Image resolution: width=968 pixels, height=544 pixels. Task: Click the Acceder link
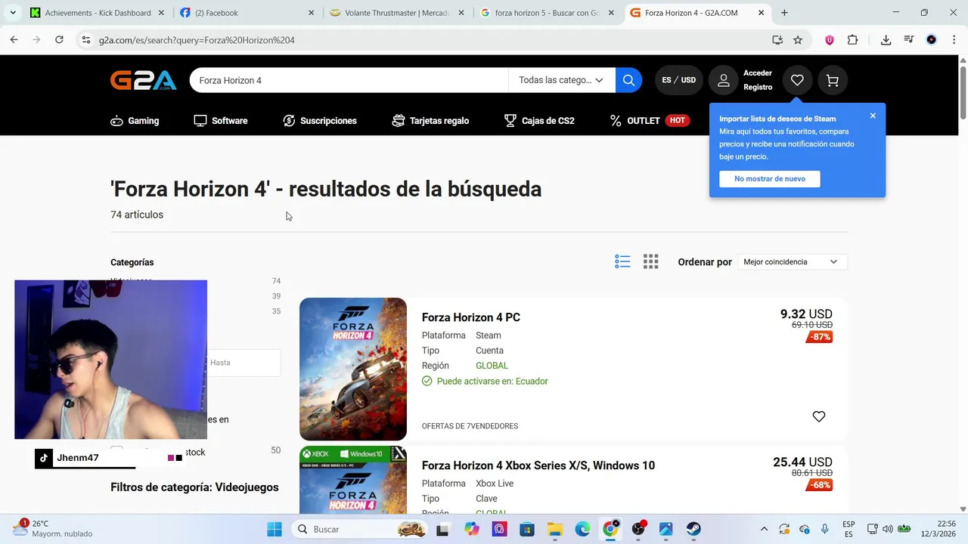pyautogui.click(x=758, y=73)
